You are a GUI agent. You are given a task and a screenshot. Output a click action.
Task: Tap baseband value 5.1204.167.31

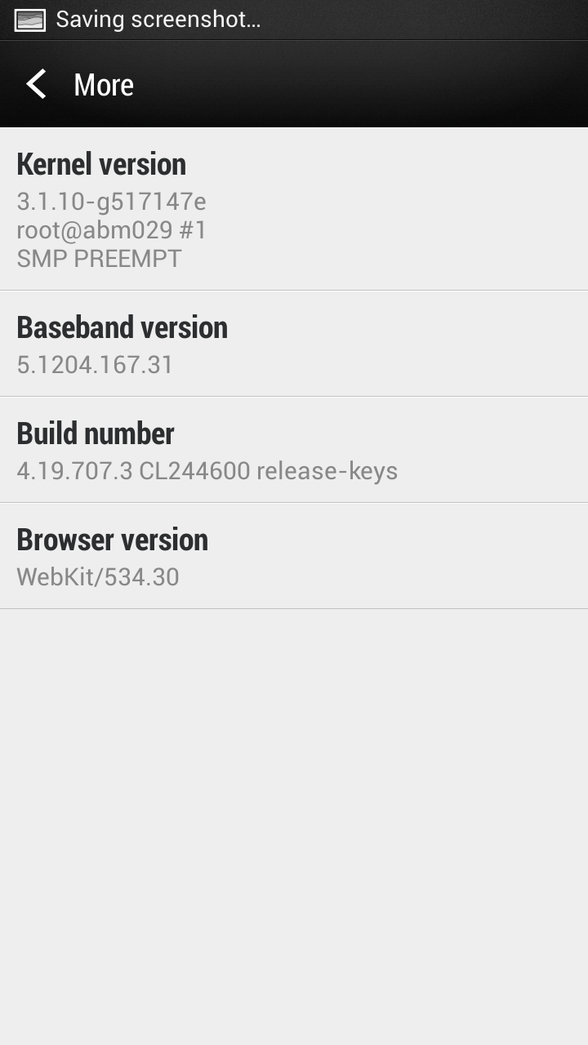(x=96, y=364)
